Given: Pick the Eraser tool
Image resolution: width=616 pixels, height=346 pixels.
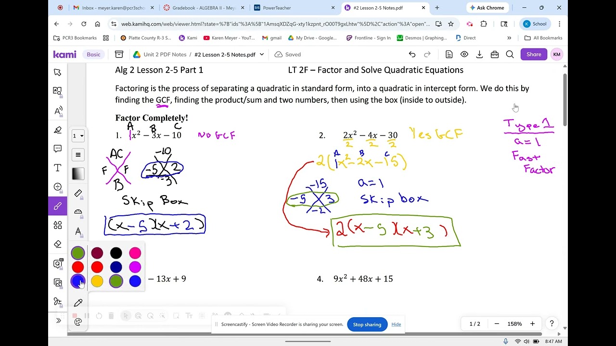Looking at the screenshot, I should 58,244.
